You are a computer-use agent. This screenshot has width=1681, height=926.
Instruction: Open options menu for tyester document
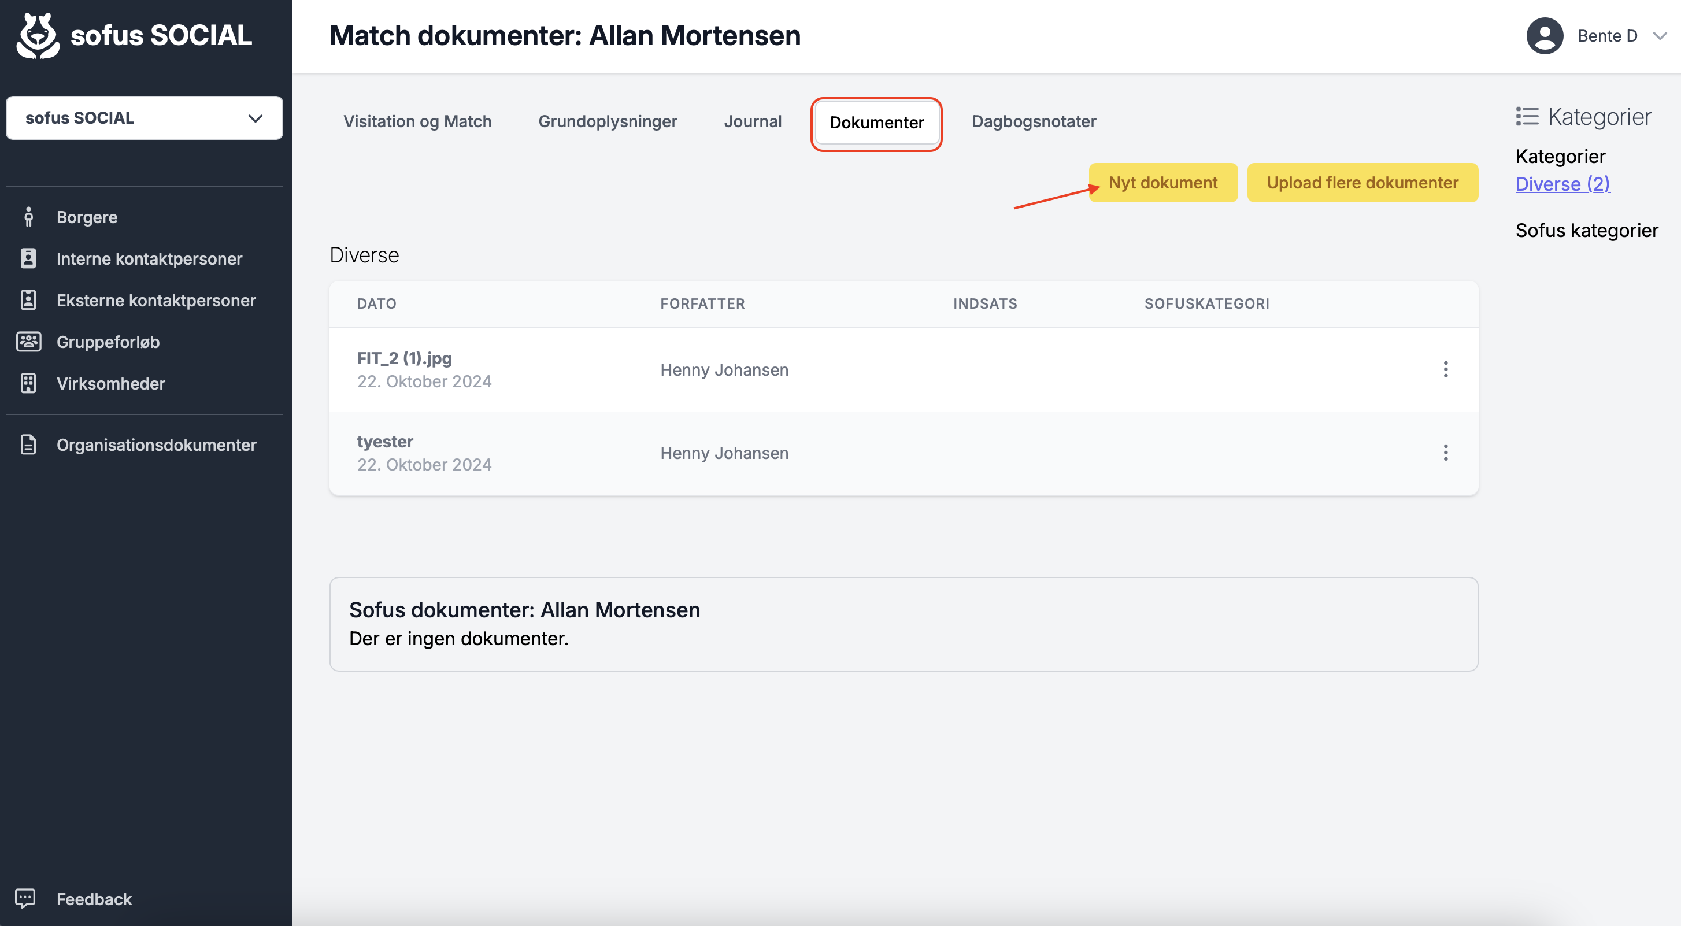(1445, 453)
